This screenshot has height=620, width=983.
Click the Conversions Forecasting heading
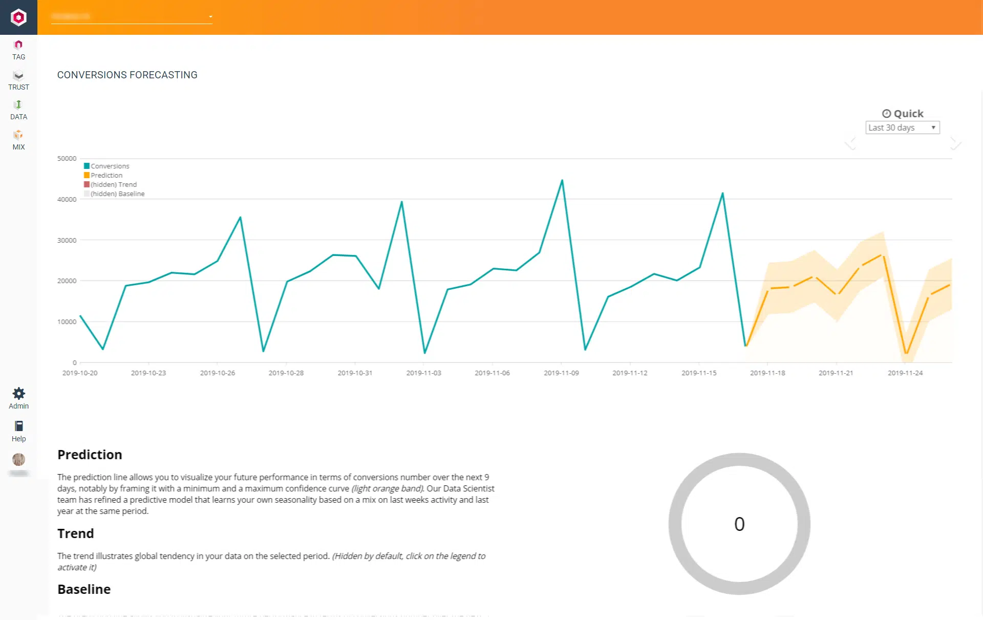(x=127, y=75)
